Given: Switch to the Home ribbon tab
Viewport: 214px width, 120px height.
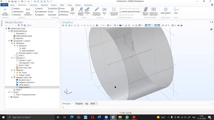Looking at the screenshot, I should (12, 5).
